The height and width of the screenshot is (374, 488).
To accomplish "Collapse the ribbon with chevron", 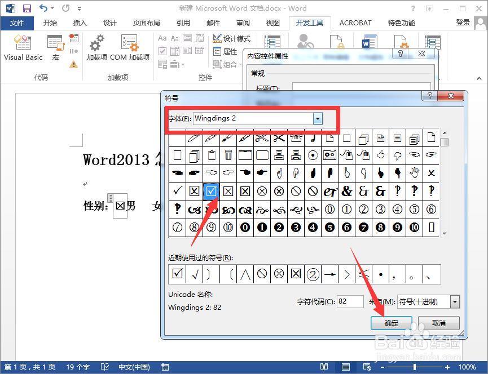I will point(479,79).
